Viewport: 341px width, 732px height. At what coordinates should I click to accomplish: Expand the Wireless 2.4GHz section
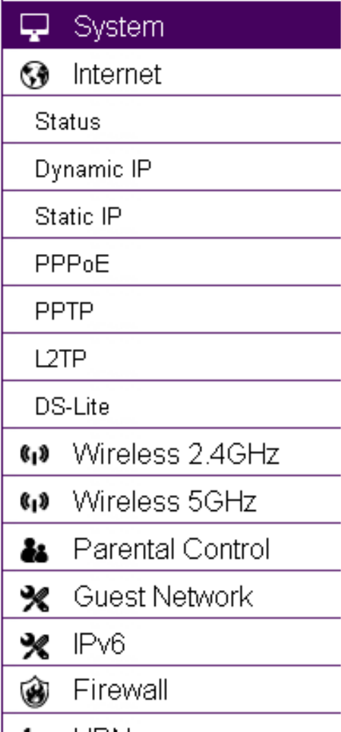click(x=171, y=453)
